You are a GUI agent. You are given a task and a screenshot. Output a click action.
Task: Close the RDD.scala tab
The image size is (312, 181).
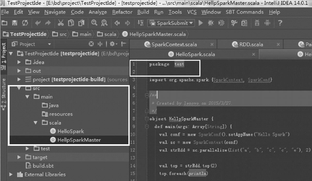(x=278, y=44)
